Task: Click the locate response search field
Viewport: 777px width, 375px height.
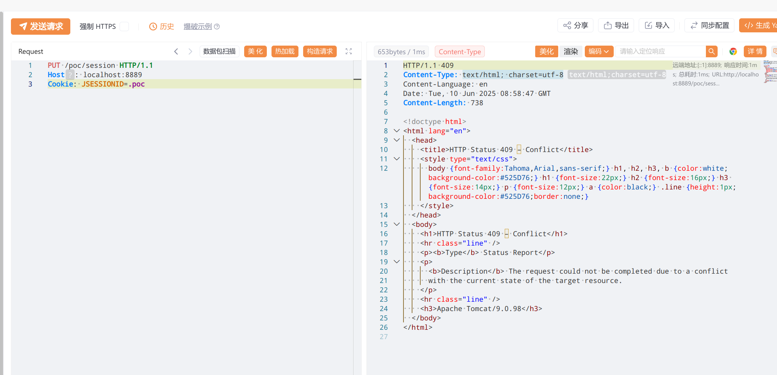Action: point(660,51)
